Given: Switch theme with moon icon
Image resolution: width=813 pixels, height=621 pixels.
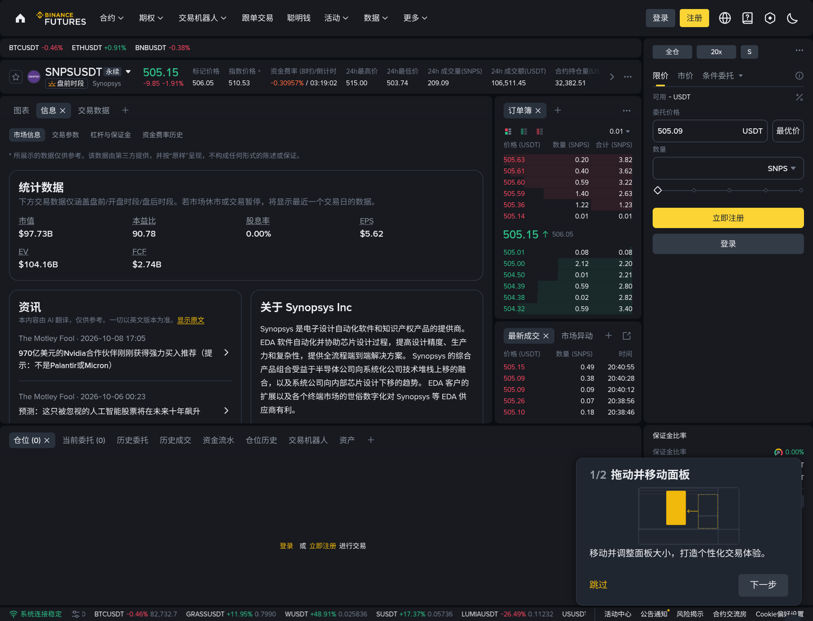Looking at the screenshot, I should pyautogui.click(x=792, y=18).
